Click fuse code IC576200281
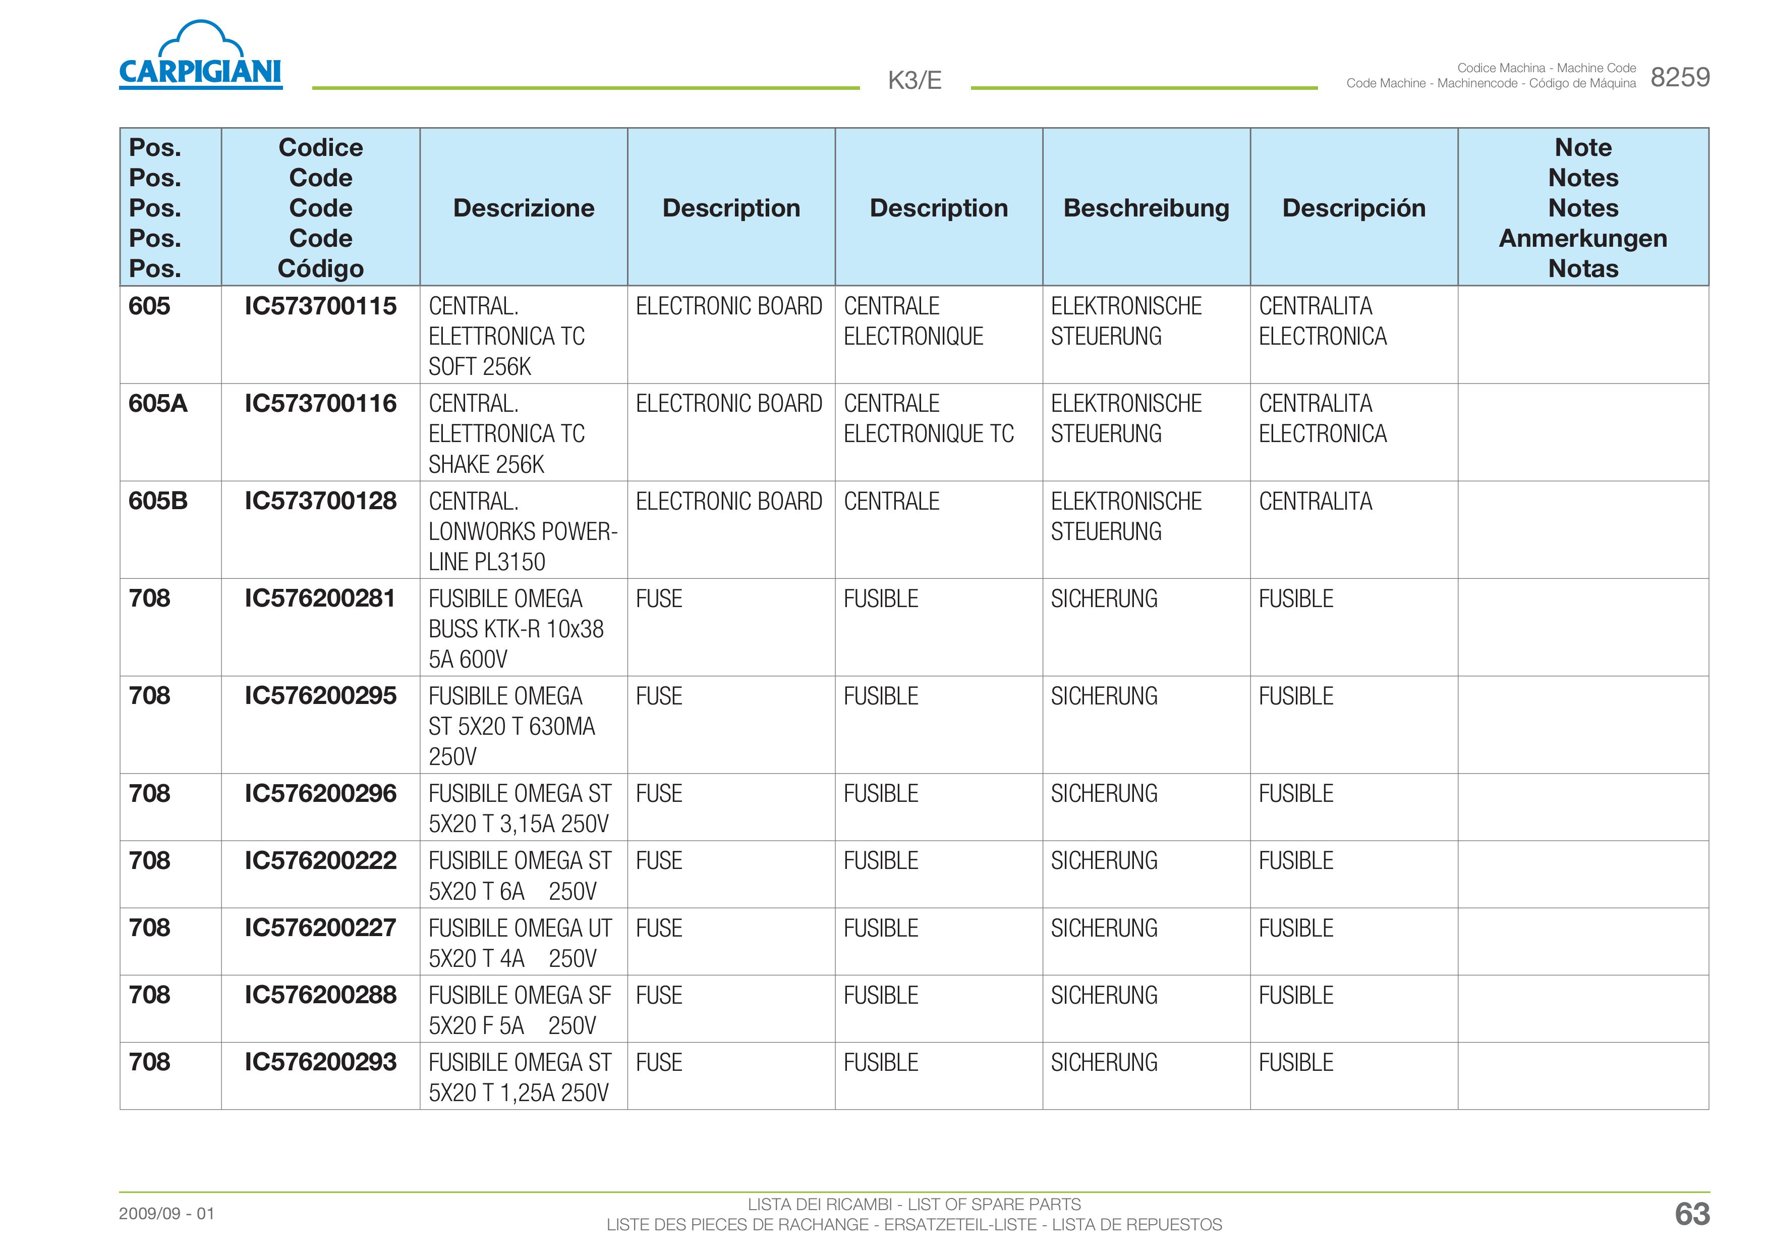The image size is (1770, 1252). click(x=321, y=598)
